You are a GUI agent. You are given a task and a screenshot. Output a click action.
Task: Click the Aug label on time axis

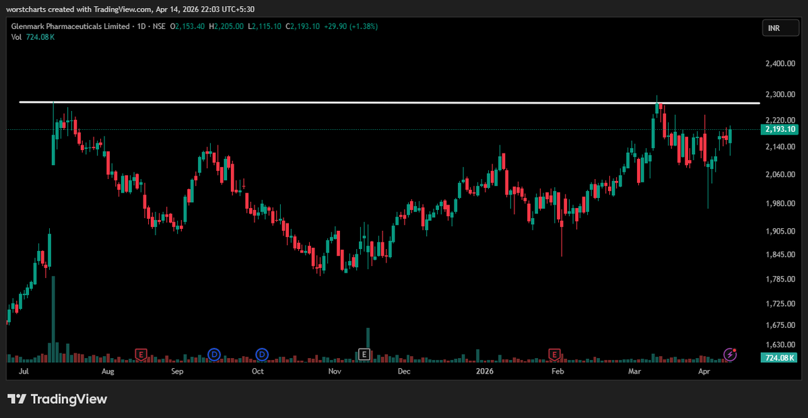(107, 371)
